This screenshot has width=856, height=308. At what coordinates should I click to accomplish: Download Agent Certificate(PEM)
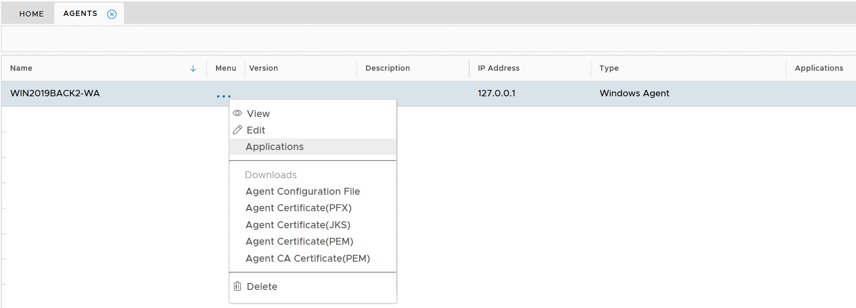[300, 242]
